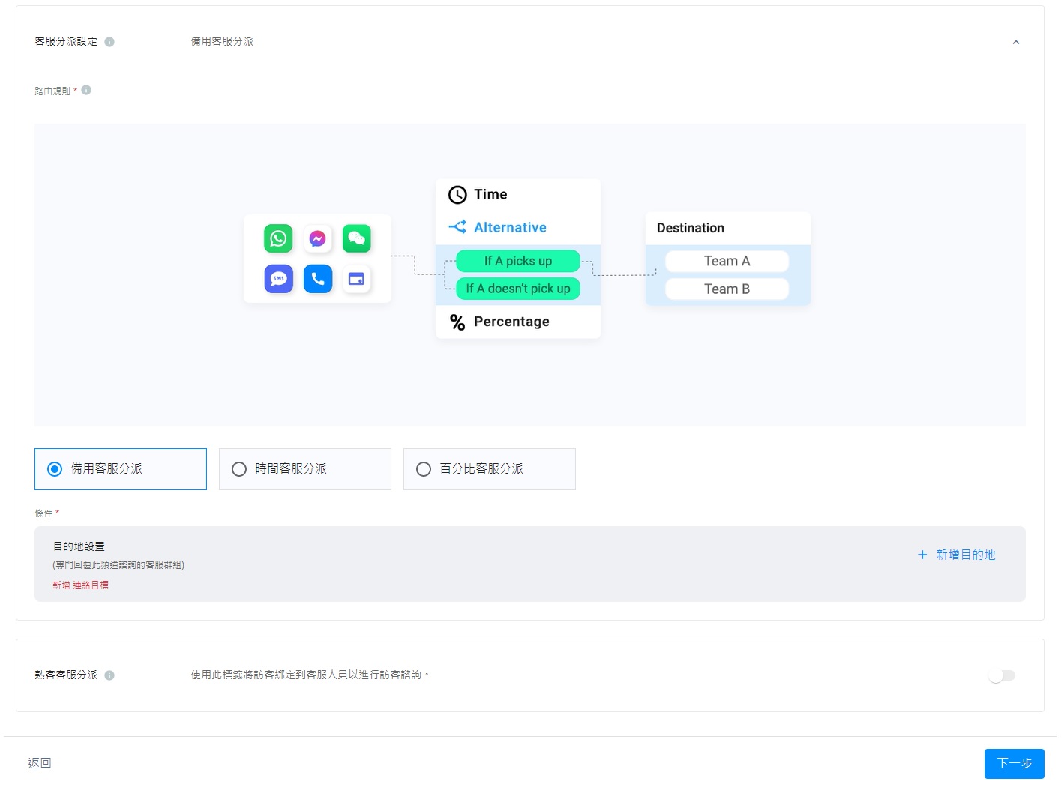
Task: Click the info icon beside 客服分派設定
Action: 109,42
